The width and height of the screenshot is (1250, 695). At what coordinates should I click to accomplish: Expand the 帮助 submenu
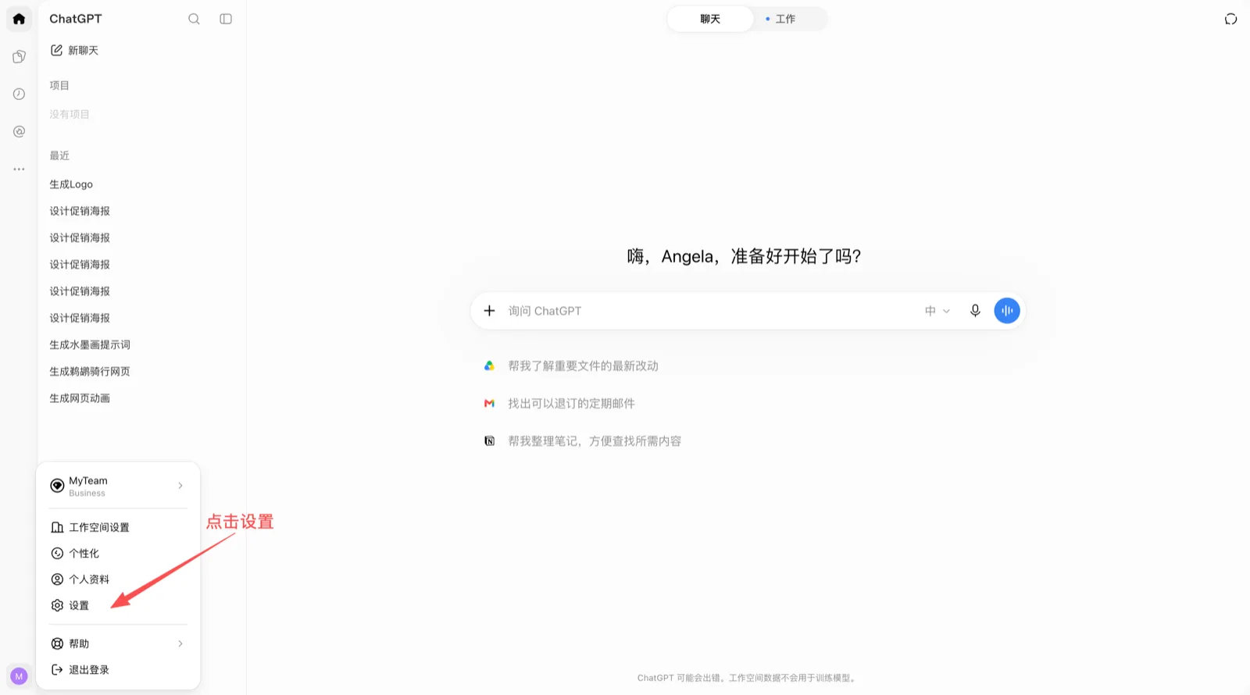pos(118,643)
